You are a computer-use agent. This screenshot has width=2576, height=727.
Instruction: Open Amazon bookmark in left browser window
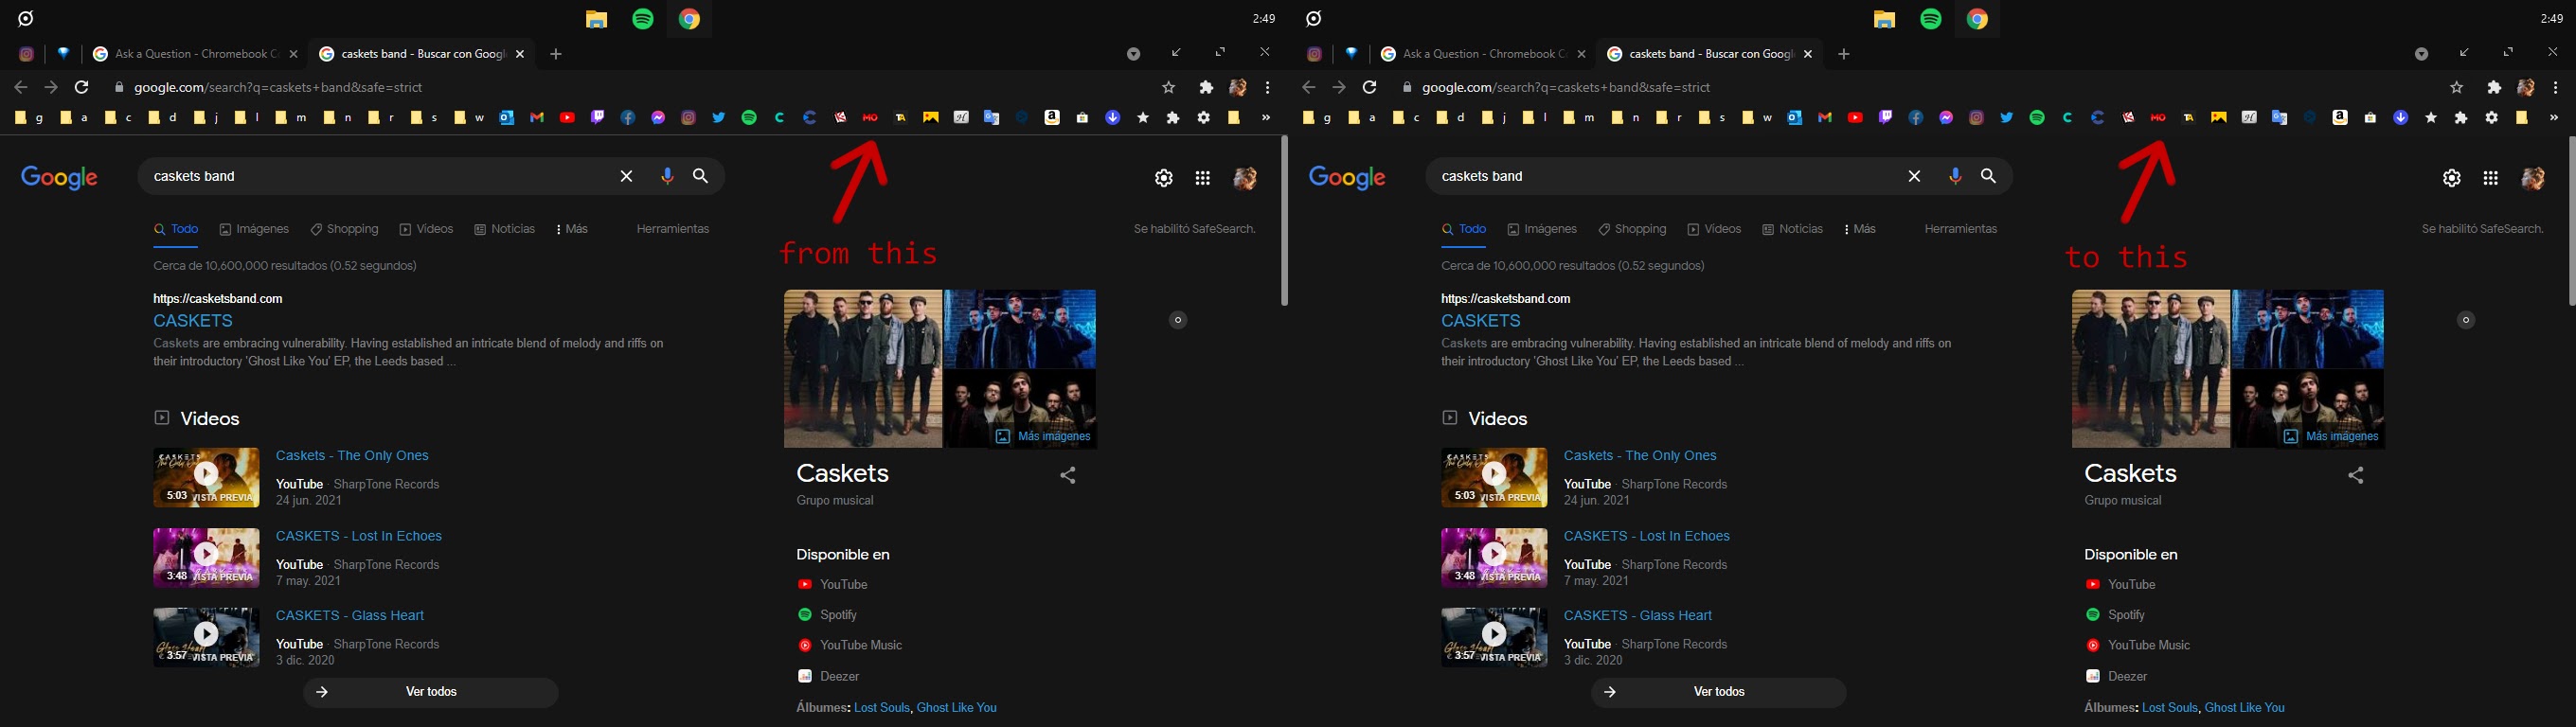pos(1052,118)
